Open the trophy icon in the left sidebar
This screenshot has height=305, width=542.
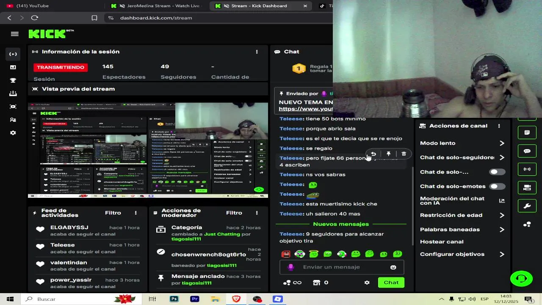[x=13, y=80]
